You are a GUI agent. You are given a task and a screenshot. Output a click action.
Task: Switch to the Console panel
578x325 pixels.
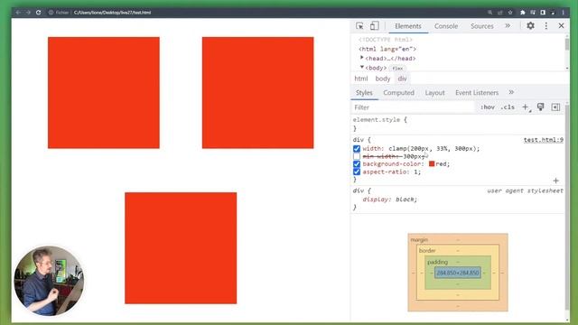pyautogui.click(x=446, y=26)
